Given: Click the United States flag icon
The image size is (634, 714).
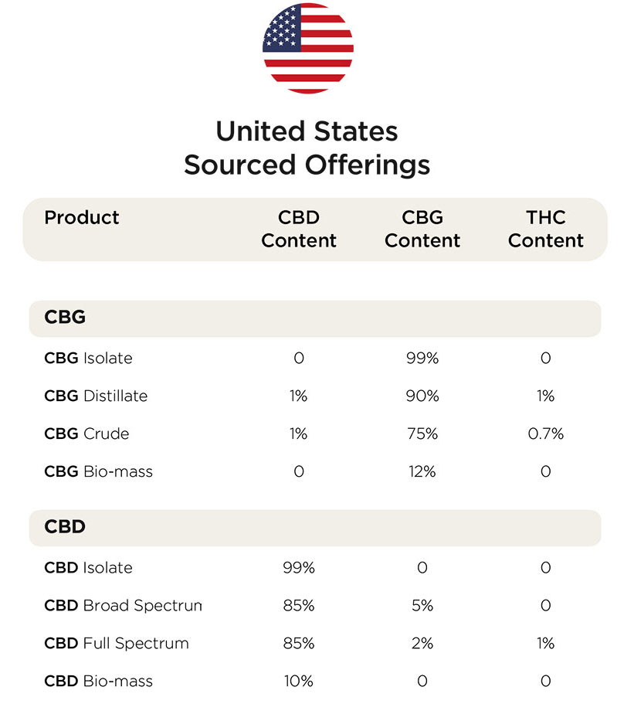Looking at the screenshot, I should point(308,48).
